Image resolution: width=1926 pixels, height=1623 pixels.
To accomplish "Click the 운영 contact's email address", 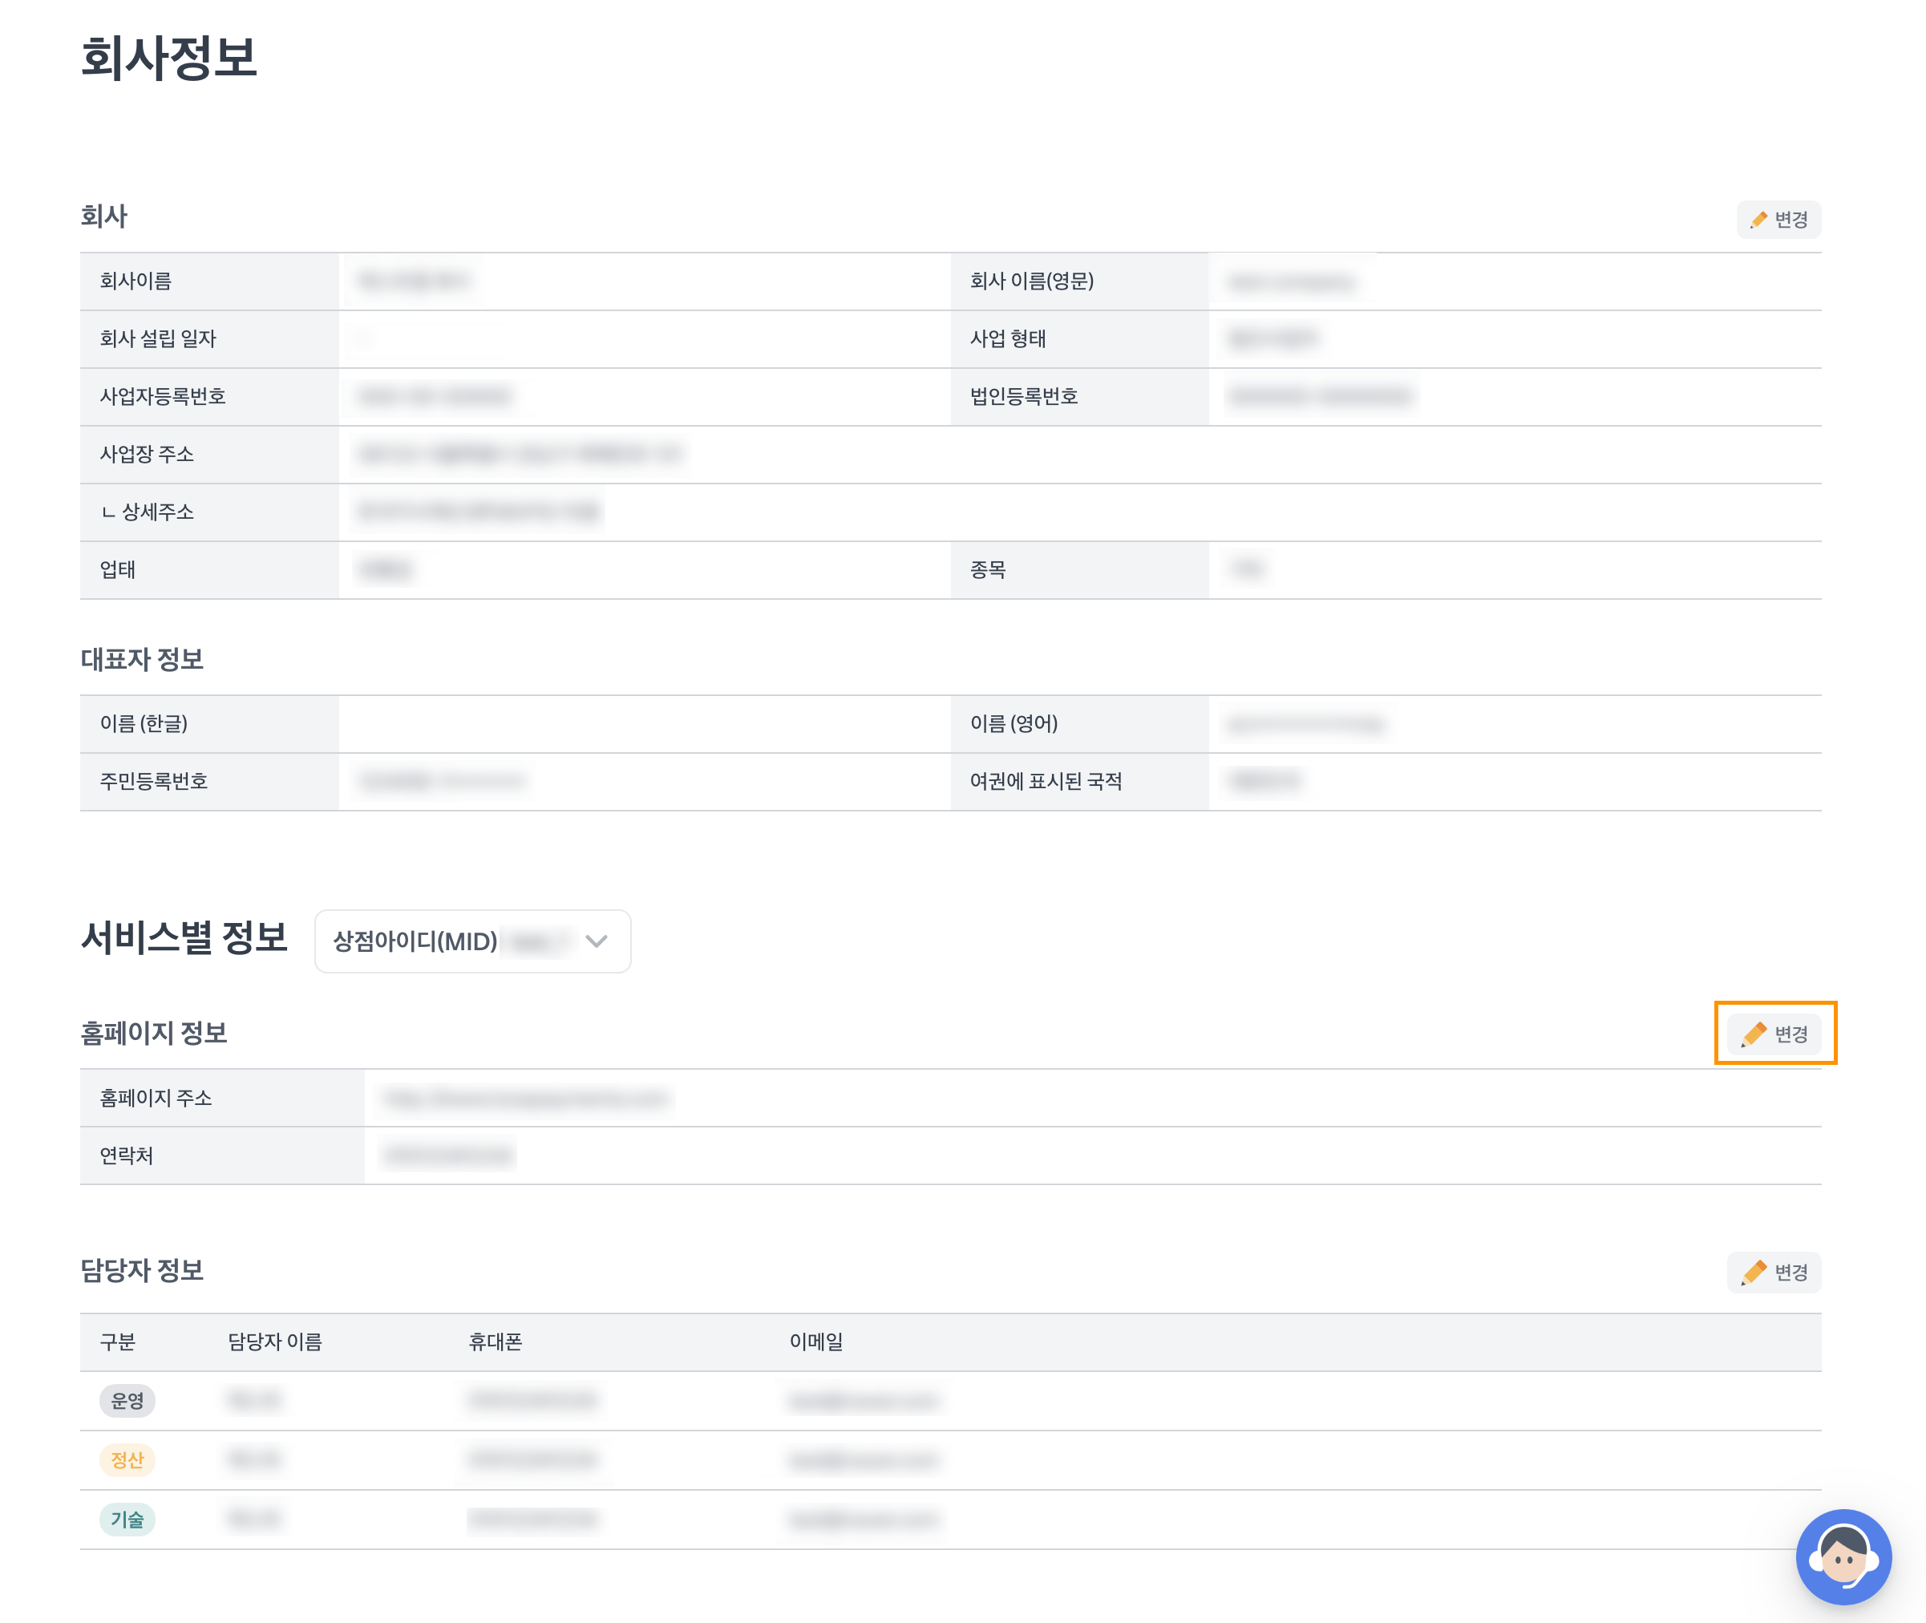I will click(x=863, y=1401).
